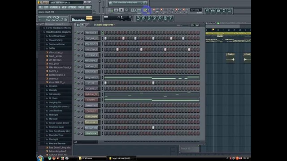Click the second round shortcut icon in help row
This screenshot has width=287, height=161.
tap(143, 18)
